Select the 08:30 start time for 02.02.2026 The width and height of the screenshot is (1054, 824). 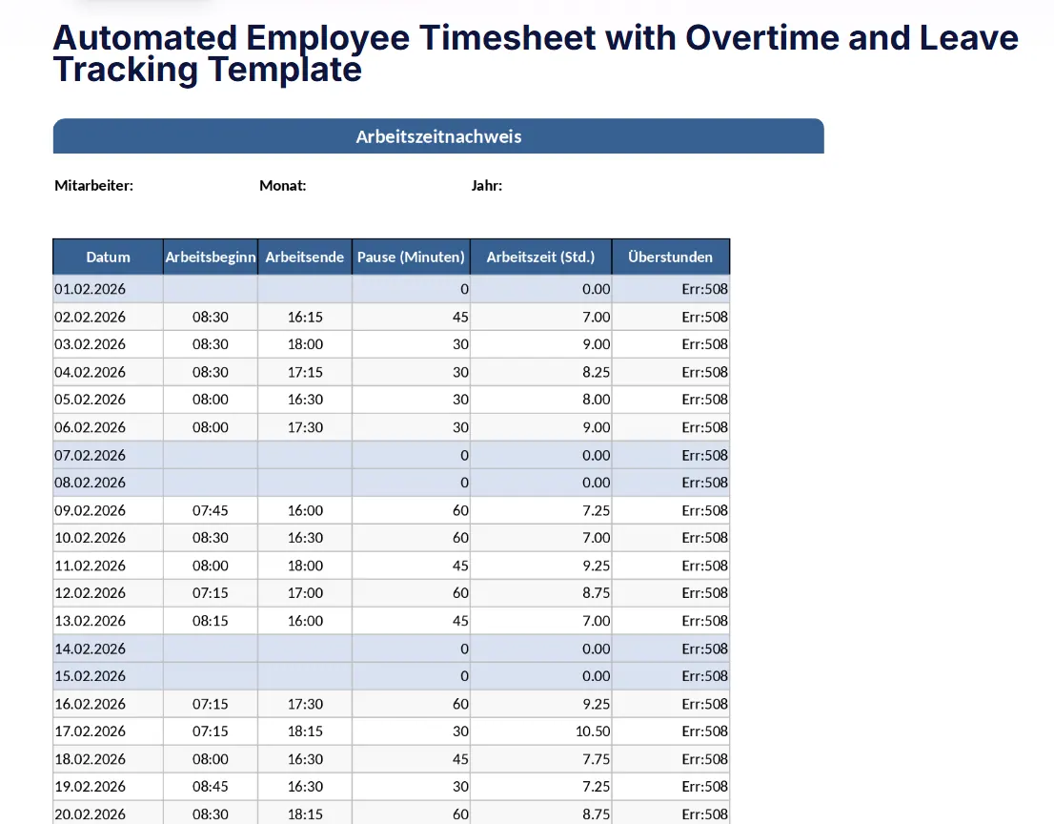point(211,317)
